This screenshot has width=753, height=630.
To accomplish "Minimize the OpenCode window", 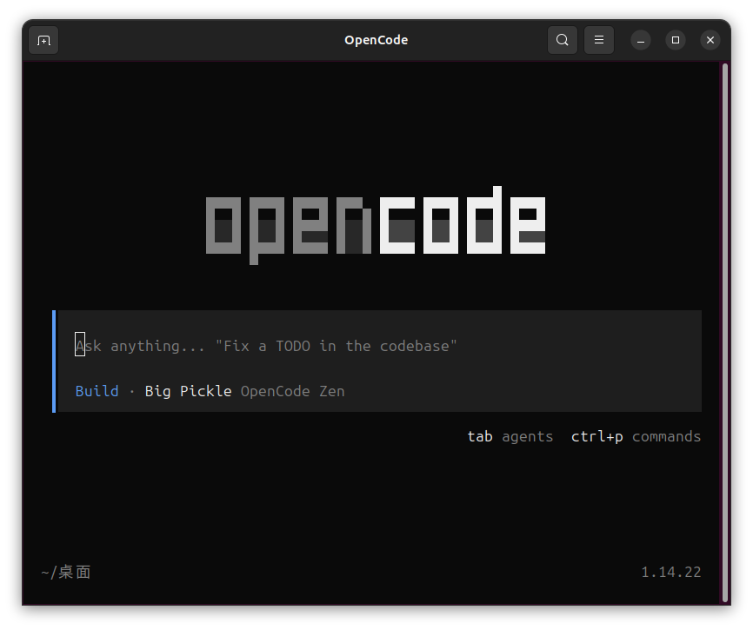I will 641,40.
